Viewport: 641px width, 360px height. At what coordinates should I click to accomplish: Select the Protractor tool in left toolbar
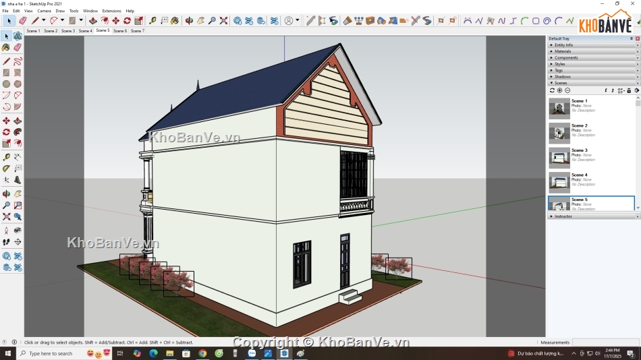click(6, 169)
